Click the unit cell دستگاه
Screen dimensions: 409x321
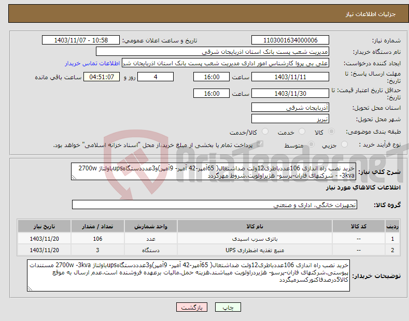151,250
